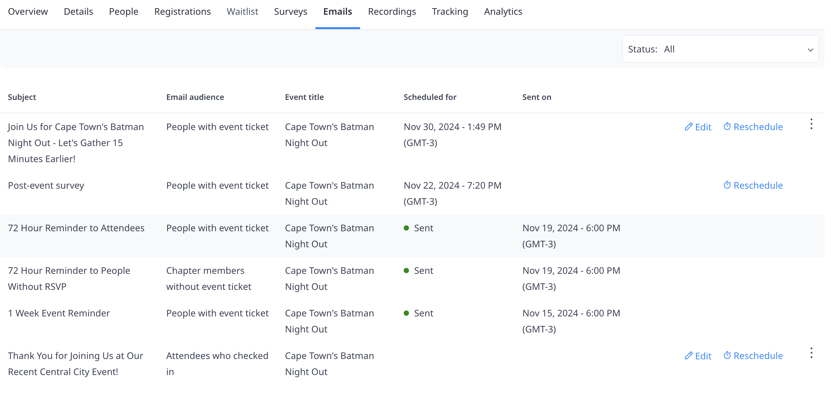Viewport: 831px width, 395px height.
Task: Click the Subject column header
Action: click(x=22, y=97)
